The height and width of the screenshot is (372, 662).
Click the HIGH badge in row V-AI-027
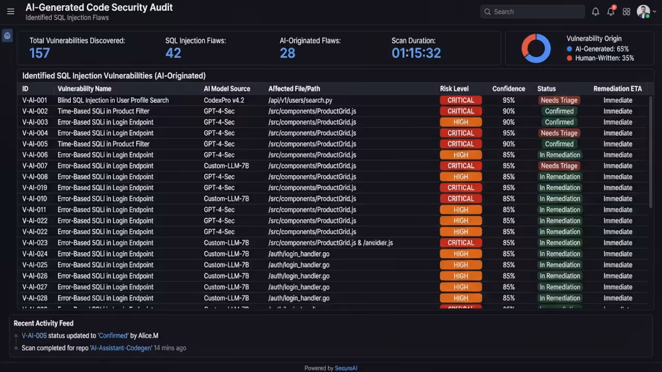[461, 287]
